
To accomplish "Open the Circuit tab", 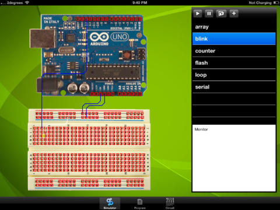I will click(170, 204).
